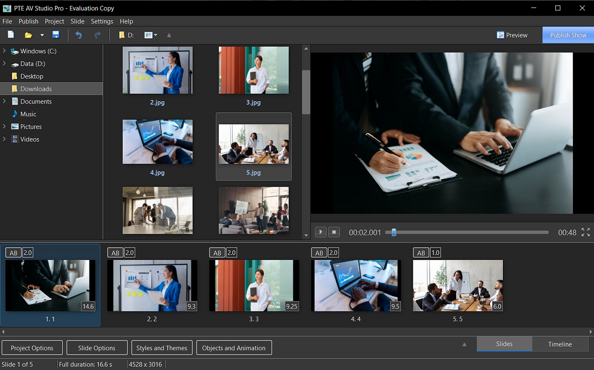Select the Desktop folder in the tree

32,76
